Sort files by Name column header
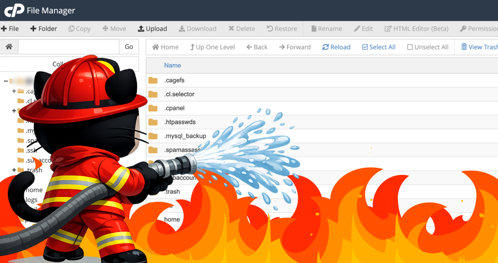The width and height of the screenshot is (498, 263). click(172, 65)
